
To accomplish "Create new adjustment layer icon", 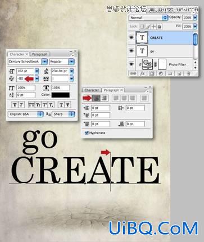I will point(161,73).
